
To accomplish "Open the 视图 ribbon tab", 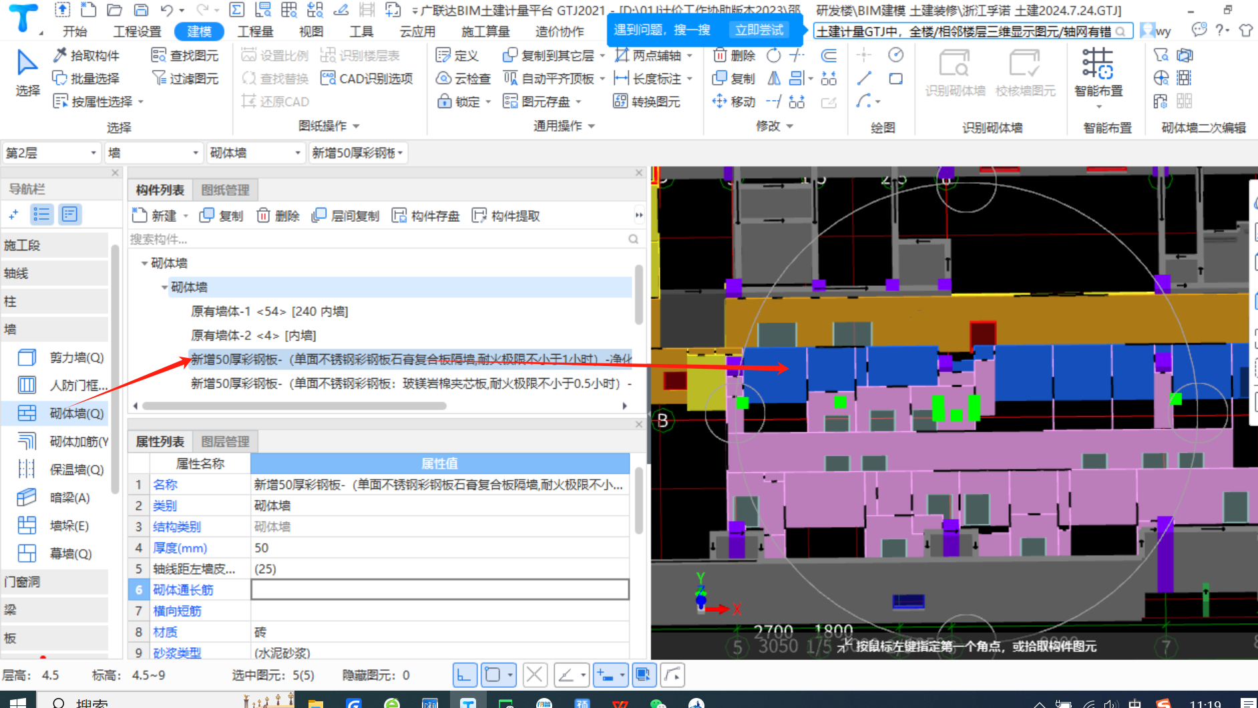I will [x=311, y=31].
